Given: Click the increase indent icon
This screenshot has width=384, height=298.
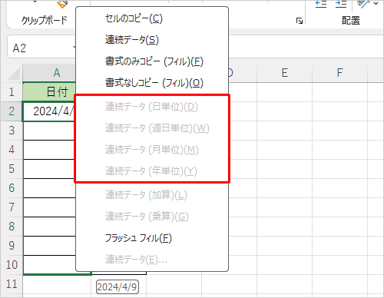Looking at the screenshot, I should pyautogui.click(x=341, y=4).
